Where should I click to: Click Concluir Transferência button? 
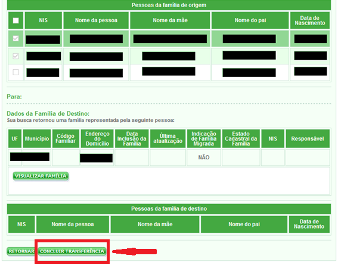(72, 251)
